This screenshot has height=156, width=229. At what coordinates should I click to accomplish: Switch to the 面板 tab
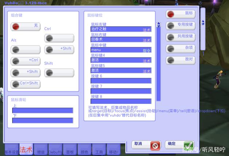point(70,149)
